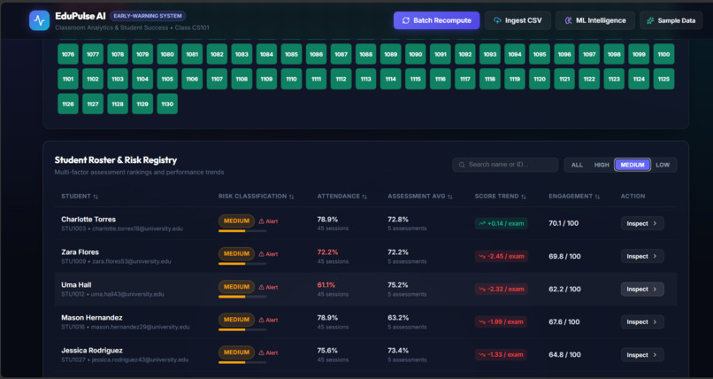Viewport: 713px width, 379px height.
Task: Select the LOW risk filter
Action: click(x=663, y=165)
